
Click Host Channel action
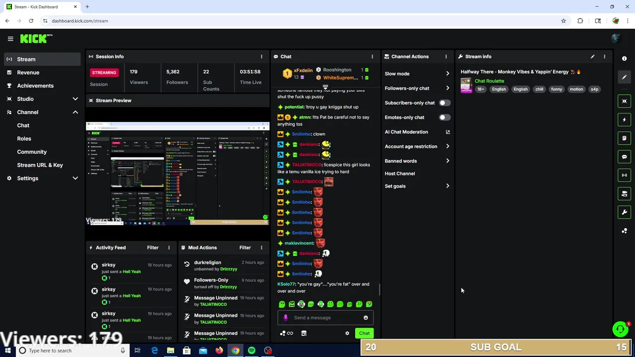coord(400,174)
